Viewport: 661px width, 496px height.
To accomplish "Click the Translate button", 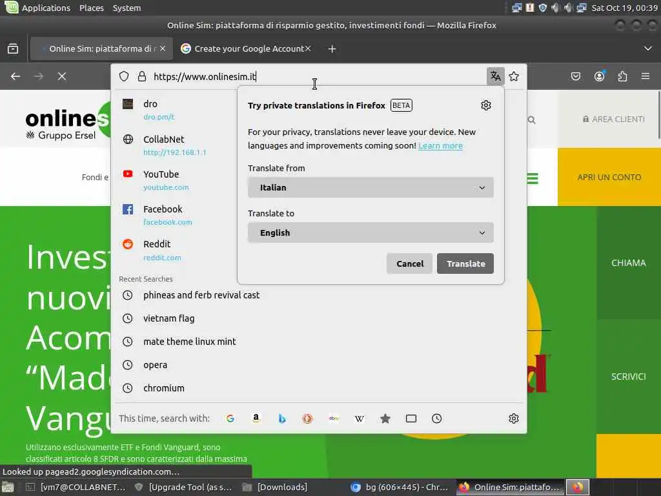I will tap(465, 263).
